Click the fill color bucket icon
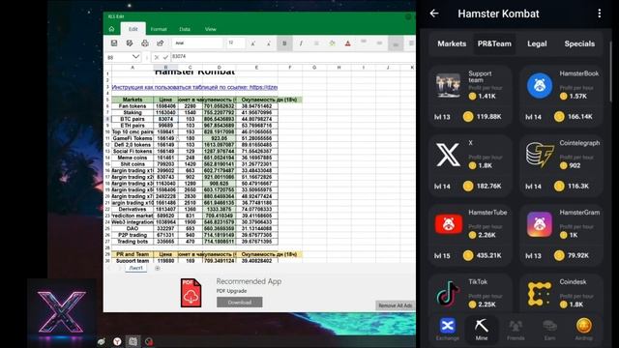This screenshot has width=619, height=348. [332, 43]
